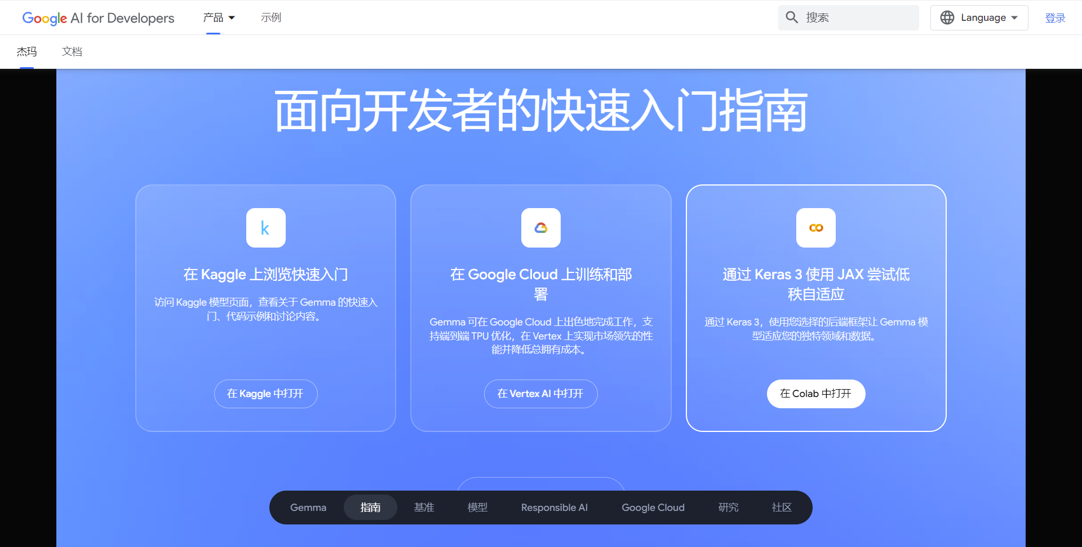
Task: Click the Keras 3 backend description paragraph
Action: click(816, 329)
